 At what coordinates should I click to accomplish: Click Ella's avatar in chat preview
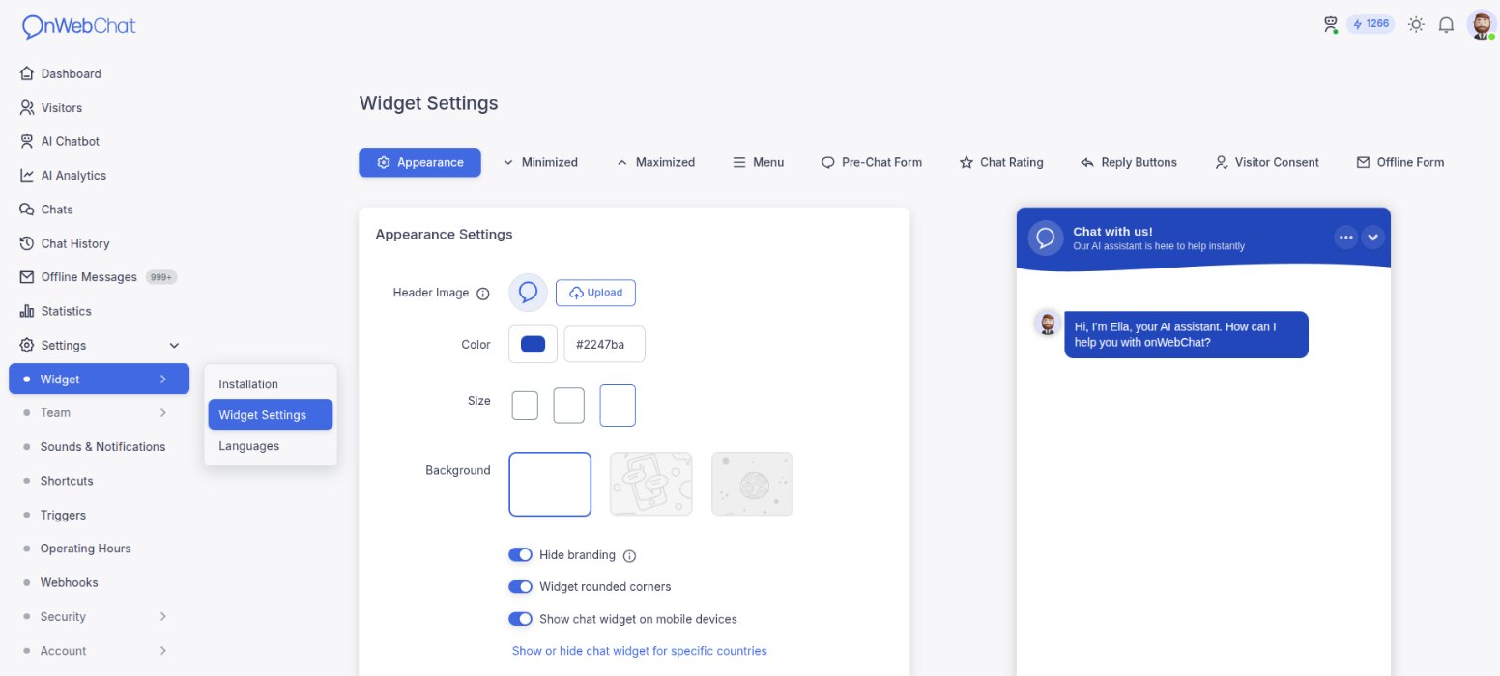[x=1047, y=323]
